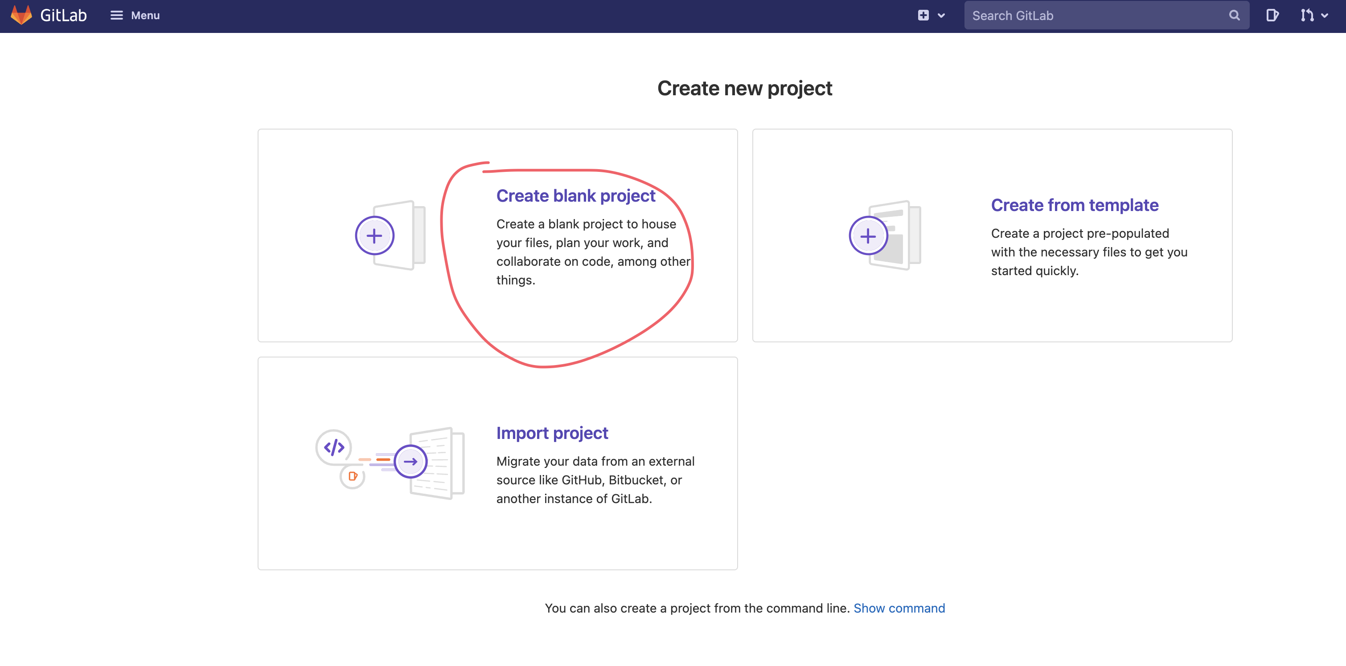Screen dimensions: 1346x666
Task: Click the Create new project title
Action: click(745, 88)
